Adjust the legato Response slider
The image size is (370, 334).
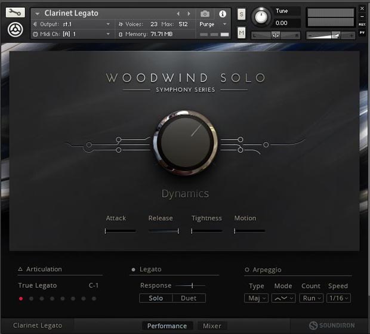tap(191, 286)
